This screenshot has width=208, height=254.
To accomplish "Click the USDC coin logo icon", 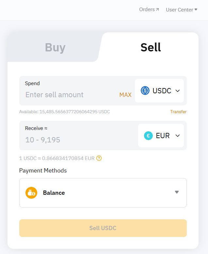I will click(145, 91).
